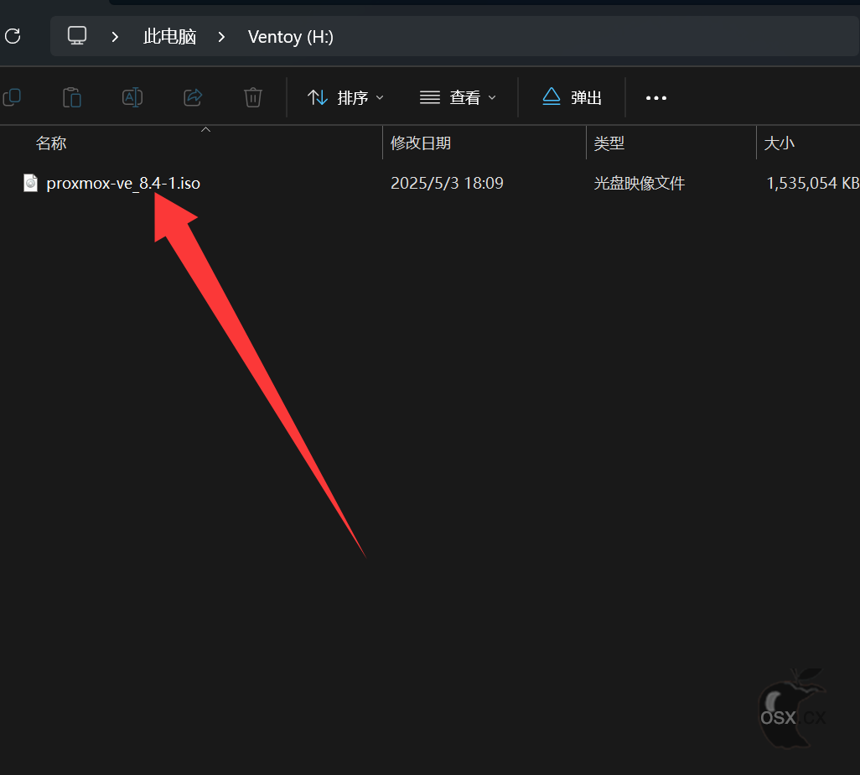
Task: Click the Share toolbar icon
Action: (193, 97)
